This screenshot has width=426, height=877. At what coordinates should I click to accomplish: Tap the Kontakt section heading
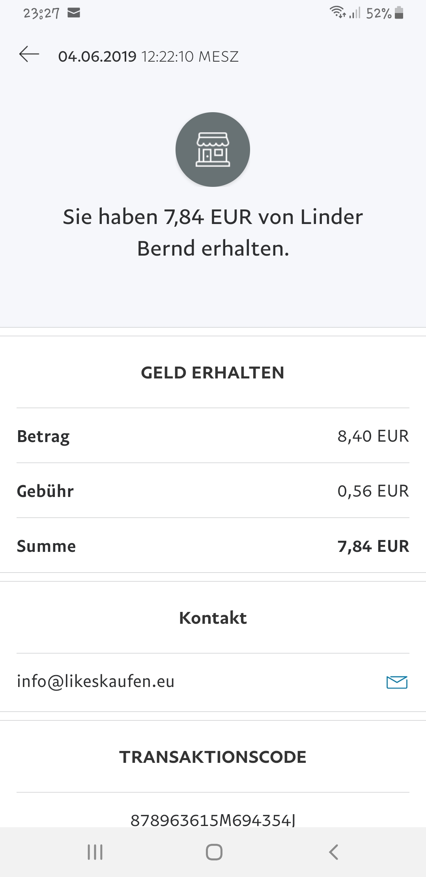point(213,618)
